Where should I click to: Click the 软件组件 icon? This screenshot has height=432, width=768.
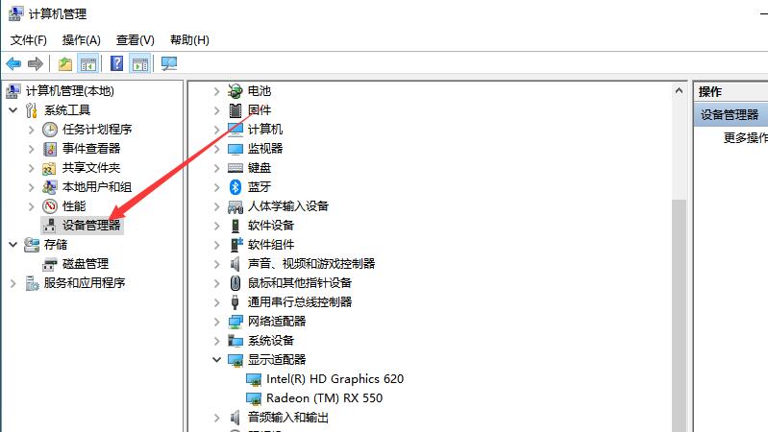(x=236, y=245)
